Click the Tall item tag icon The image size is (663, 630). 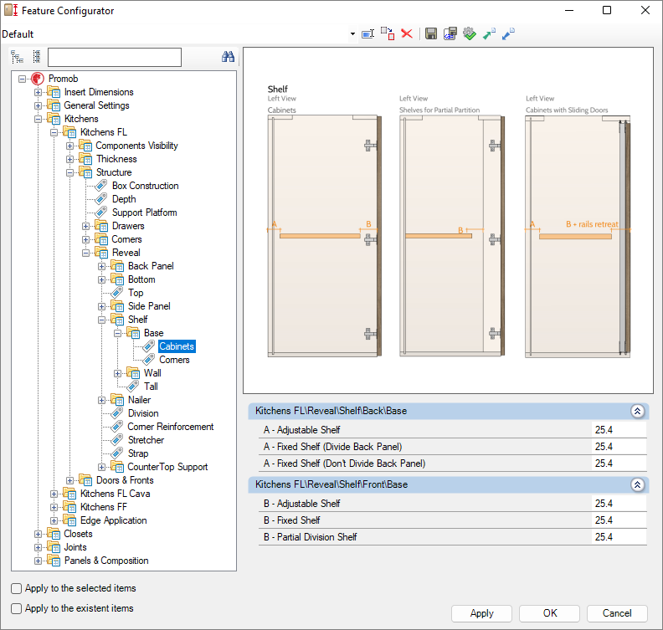pos(133,387)
